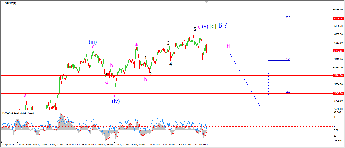Viewport: 345px width, 148px height.
Task: Click the gray chart shift marker at top
Action: (207, 2)
